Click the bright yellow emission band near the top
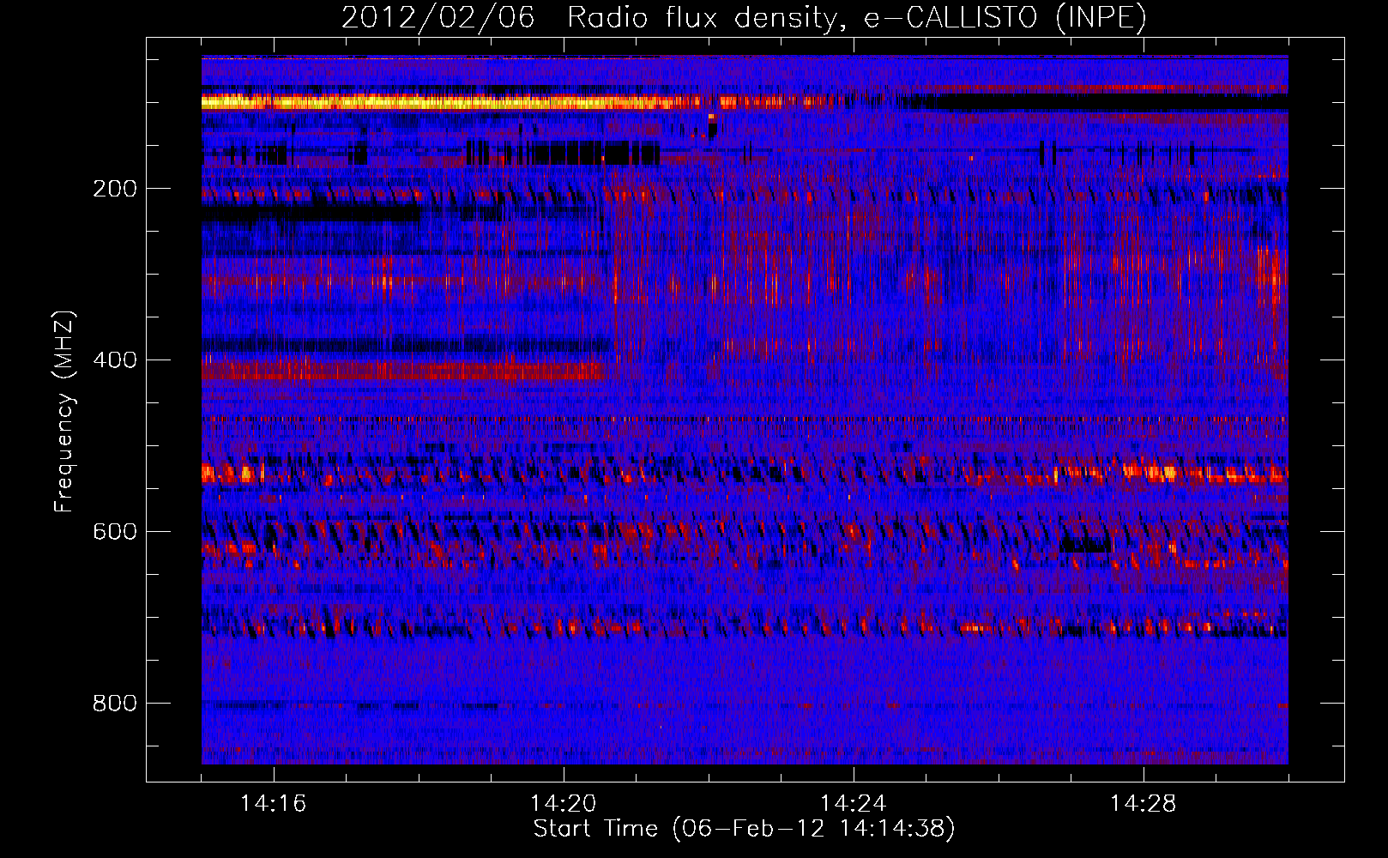Screen dimensions: 1388x858 450,102
